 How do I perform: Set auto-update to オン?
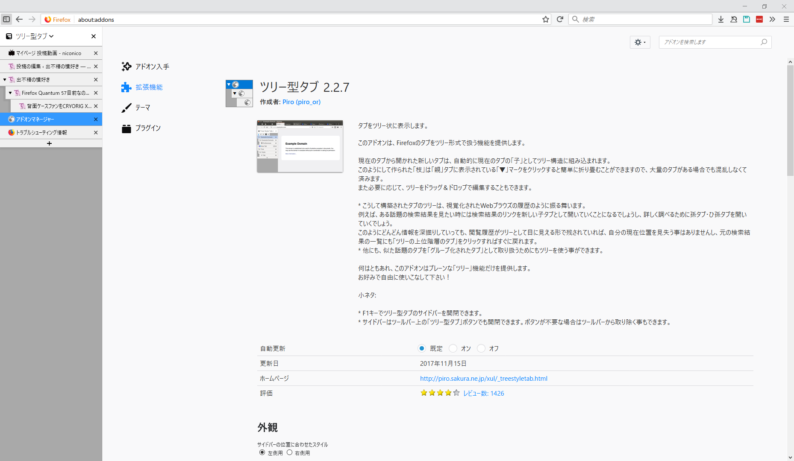(453, 348)
